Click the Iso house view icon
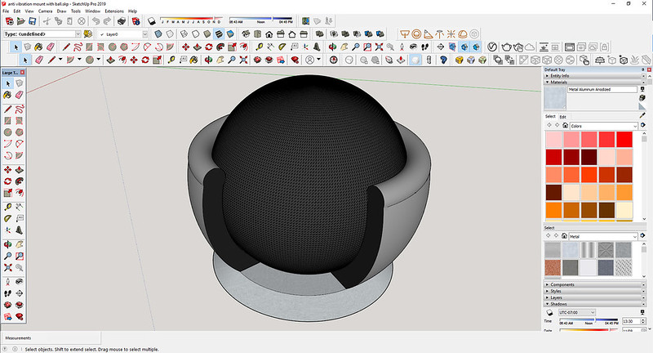653x353 pixels. coord(246,34)
